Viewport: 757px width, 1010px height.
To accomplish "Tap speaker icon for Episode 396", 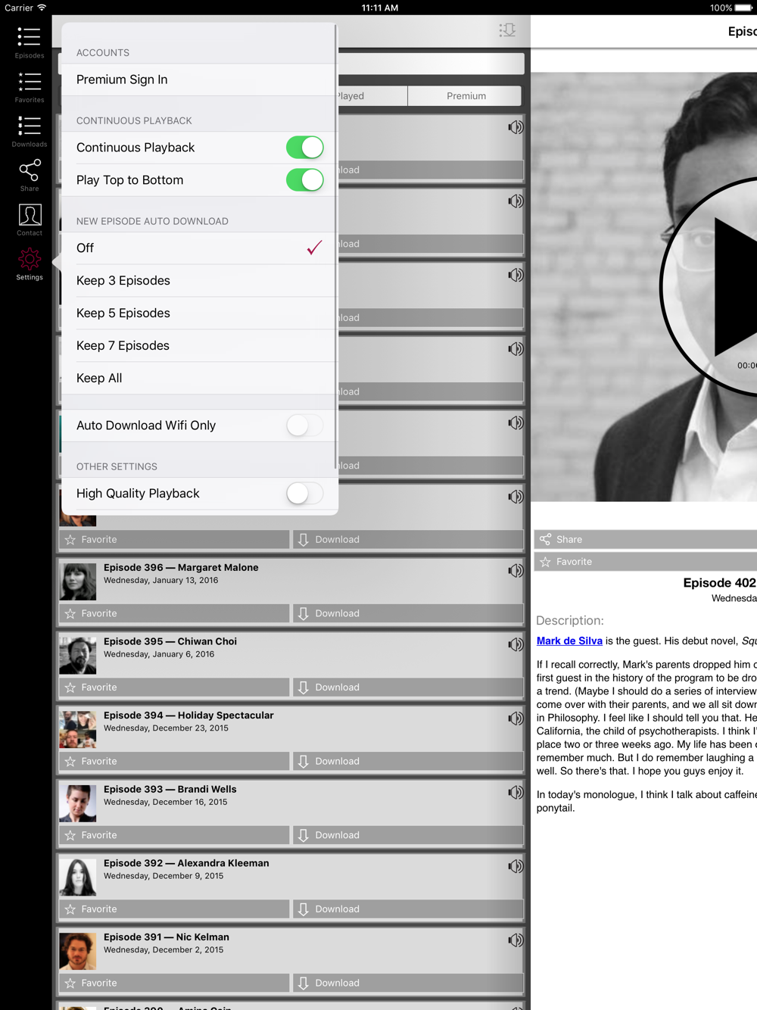I will [x=516, y=571].
